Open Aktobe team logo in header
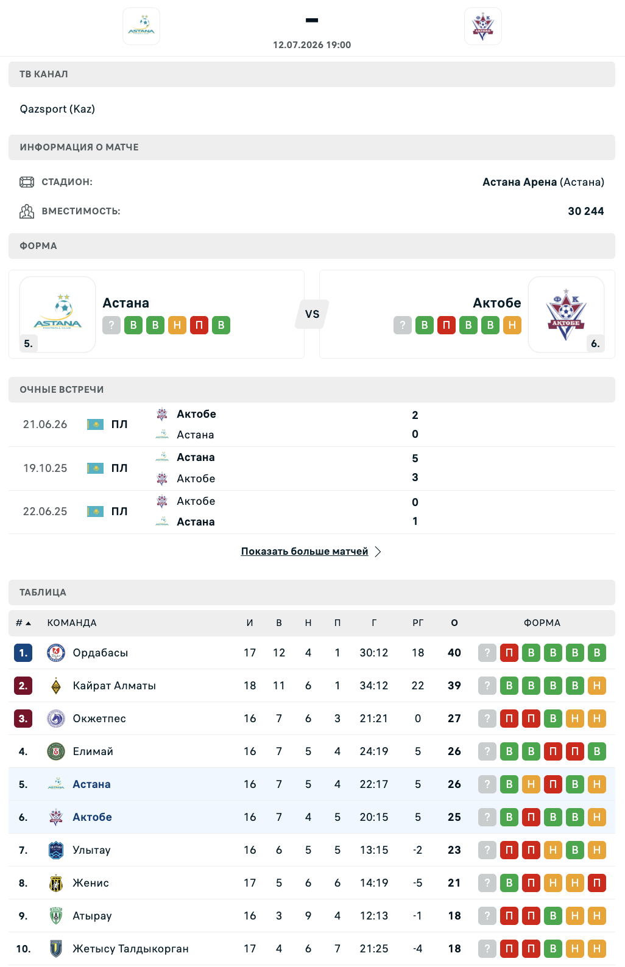This screenshot has width=625, height=967. pyautogui.click(x=483, y=26)
